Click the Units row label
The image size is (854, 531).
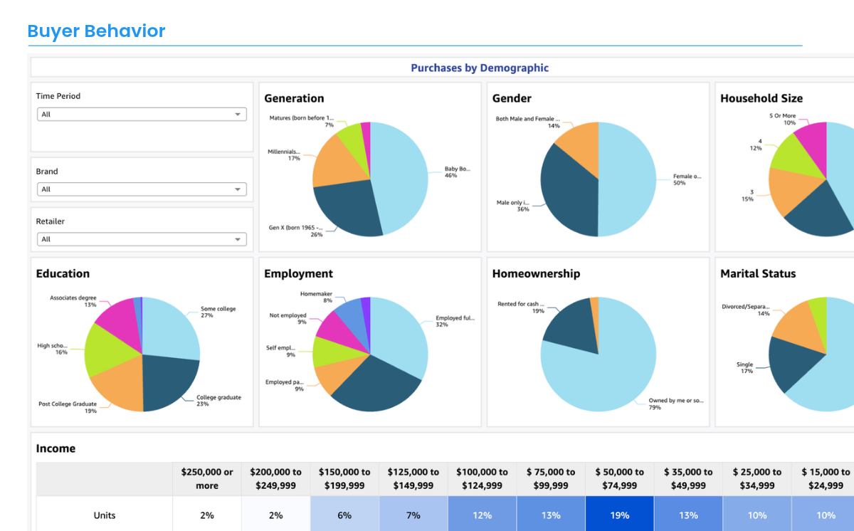(x=105, y=515)
